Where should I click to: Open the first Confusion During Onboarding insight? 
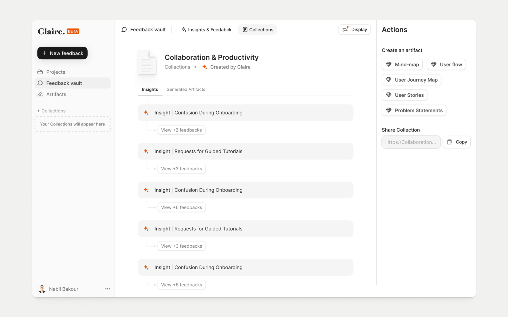[x=245, y=113]
